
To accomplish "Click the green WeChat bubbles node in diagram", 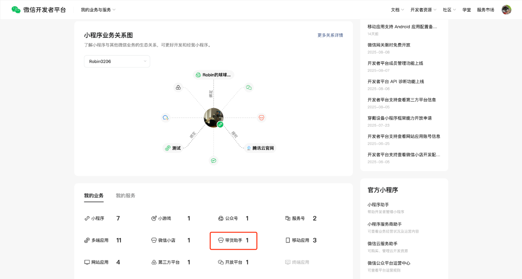I will click(x=248, y=87).
